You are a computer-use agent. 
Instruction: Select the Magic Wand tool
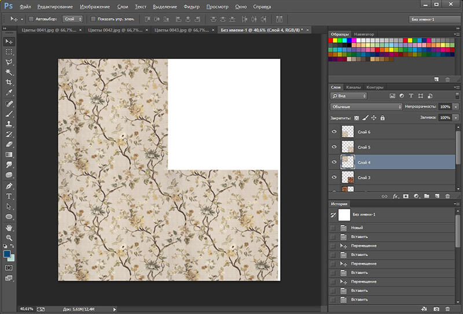click(x=9, y=72)
